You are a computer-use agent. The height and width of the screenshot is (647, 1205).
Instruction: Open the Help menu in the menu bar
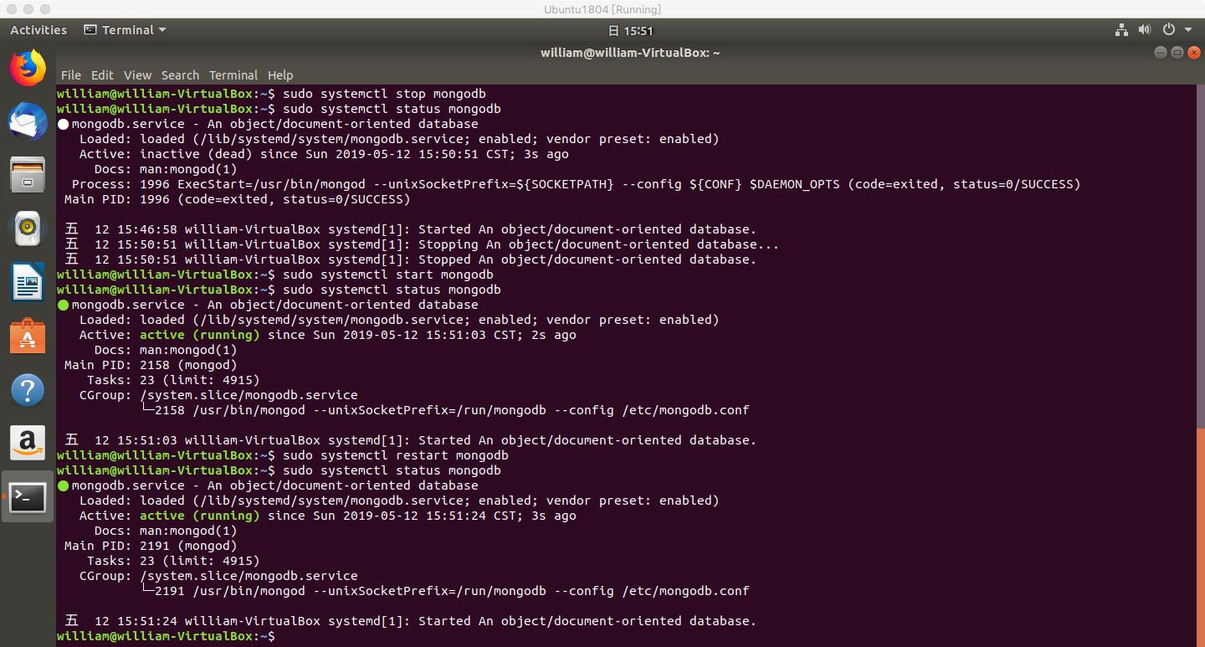(280, 74)
